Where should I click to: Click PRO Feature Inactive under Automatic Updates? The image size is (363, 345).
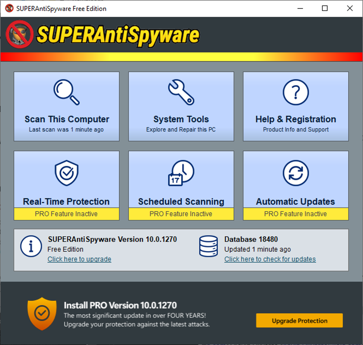pyautogui.click(x=295, y=214)
